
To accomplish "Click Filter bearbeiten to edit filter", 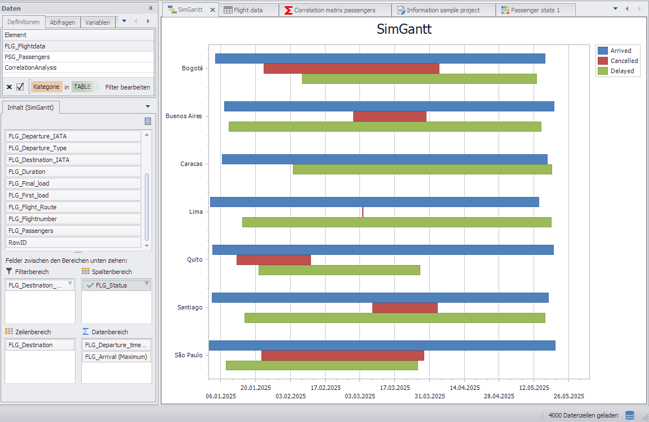I will click(127, 87).
